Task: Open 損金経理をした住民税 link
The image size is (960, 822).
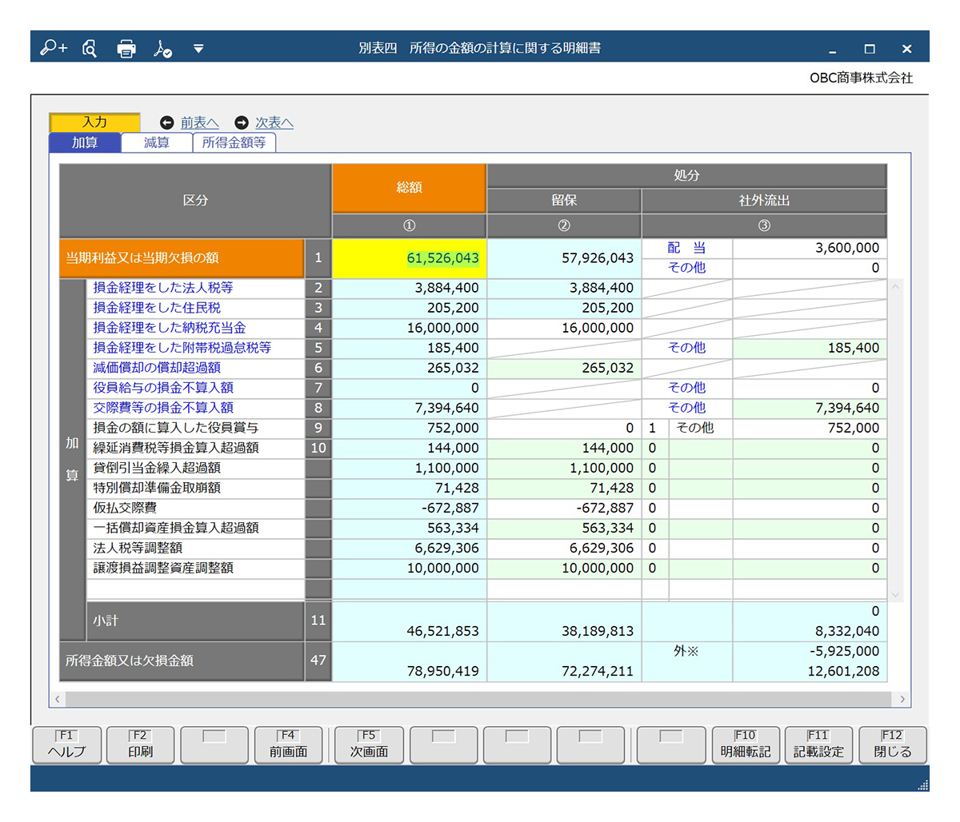Action: coord(157,308)
